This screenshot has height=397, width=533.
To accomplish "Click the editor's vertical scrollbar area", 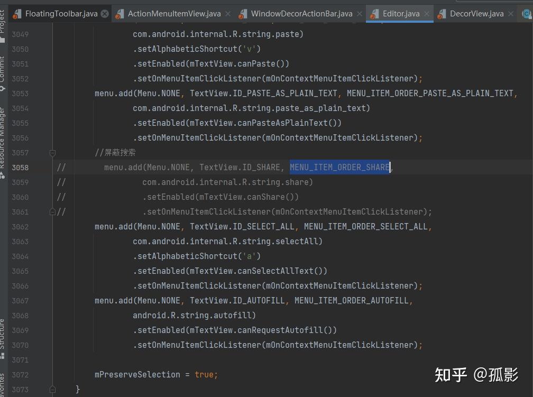I will [x=530, y=211].
